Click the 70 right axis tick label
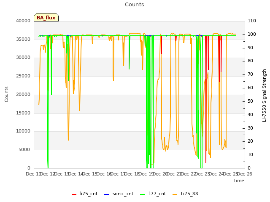The width and height of the screenshot is (270, 202). (x=250, y=74)
